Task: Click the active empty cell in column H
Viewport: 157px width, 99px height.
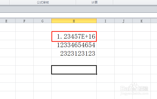Action: coord(74,70)
